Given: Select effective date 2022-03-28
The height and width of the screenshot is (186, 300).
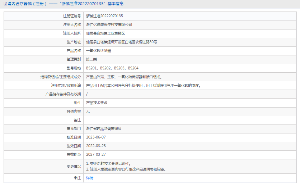Looking at the screenshot, I should tap(96, 146).
